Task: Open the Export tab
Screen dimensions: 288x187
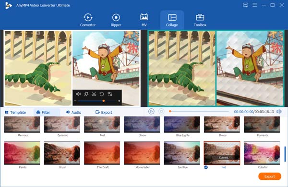Action: point(104,112)
